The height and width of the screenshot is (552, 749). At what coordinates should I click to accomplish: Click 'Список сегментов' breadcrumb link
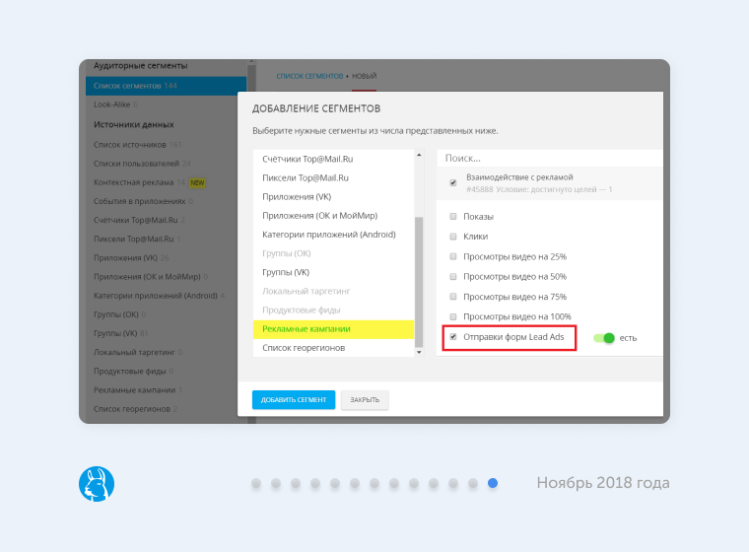[x=309, y=75]
